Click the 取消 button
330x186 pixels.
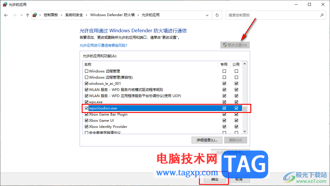(x=239, y=179)
